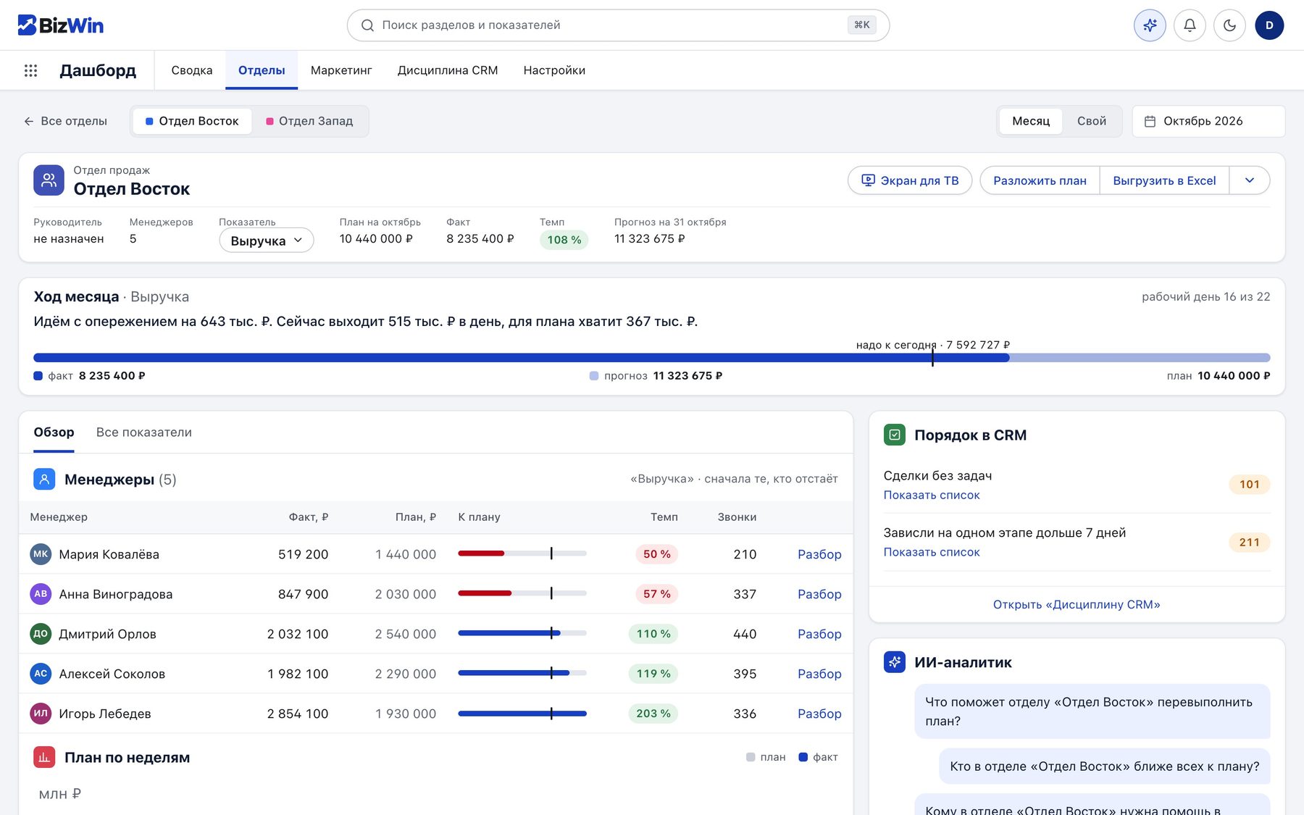Click the CRM order checkbox icon
This screenshot has height=815, width=1304.
pyautogui.click(x=895, y=435)
